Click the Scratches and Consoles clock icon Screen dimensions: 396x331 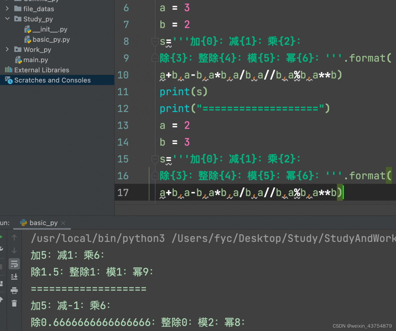point(9,80)
